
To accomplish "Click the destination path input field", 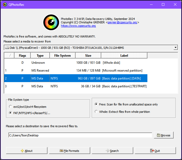I will (x=80, y=135).
